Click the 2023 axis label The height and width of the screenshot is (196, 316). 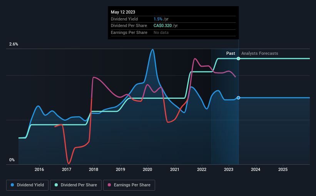pyautogui.click(x=229, y=169)
